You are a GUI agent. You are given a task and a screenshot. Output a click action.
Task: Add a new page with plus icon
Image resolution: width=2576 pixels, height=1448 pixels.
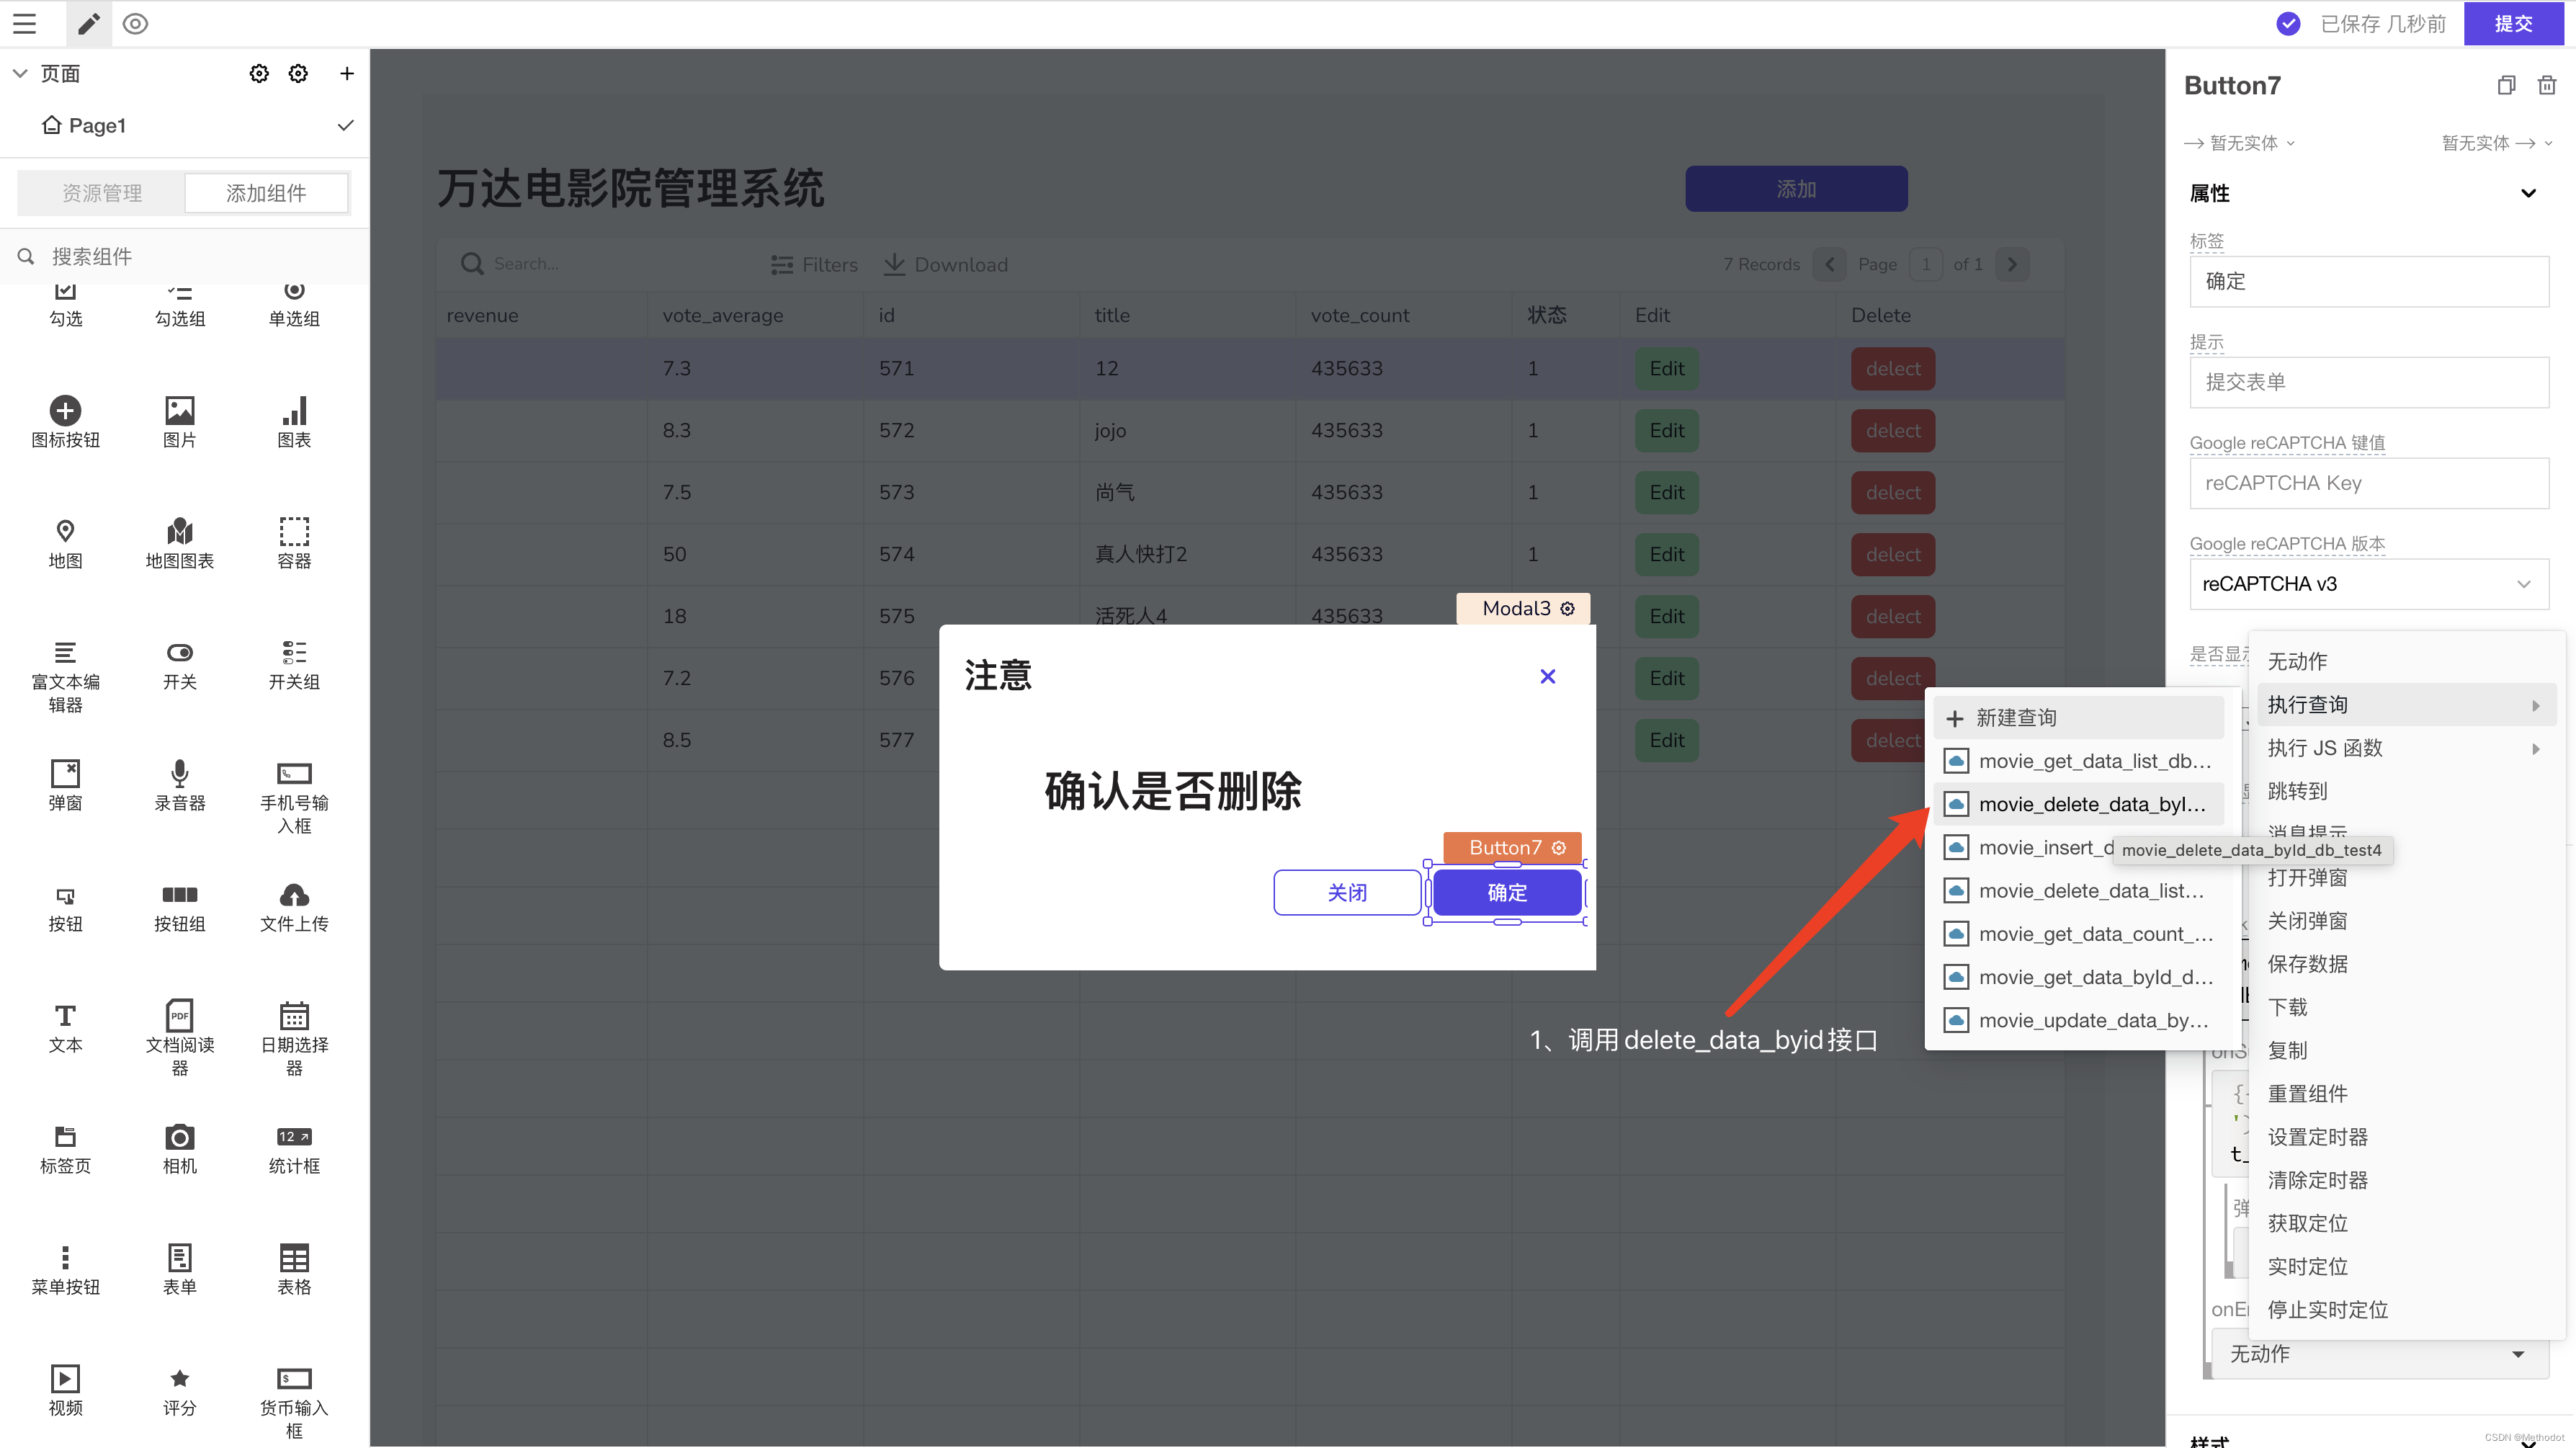(346, 73)
